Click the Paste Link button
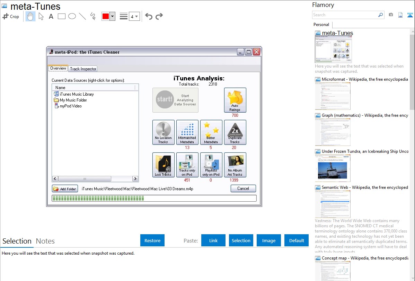This screenshot has width=415, height=281. pyautogui.click(x=213, y=240)
